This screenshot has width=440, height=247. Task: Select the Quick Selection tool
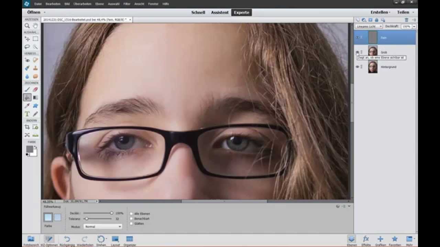click(x=35, y=47)
